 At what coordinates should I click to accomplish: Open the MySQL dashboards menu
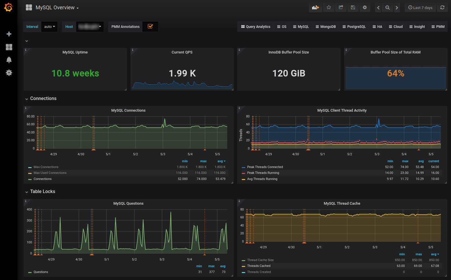[x=301, y=26]
